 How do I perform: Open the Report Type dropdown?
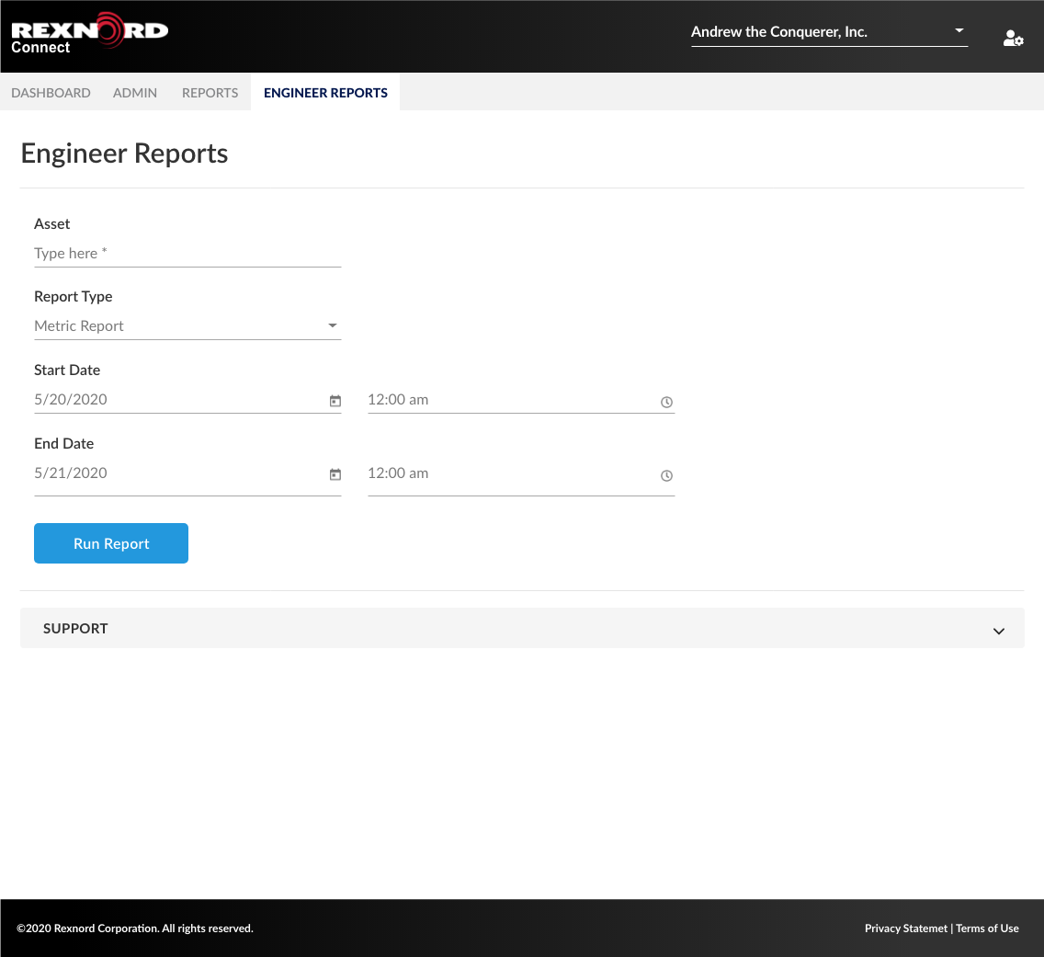coord(187,325)
